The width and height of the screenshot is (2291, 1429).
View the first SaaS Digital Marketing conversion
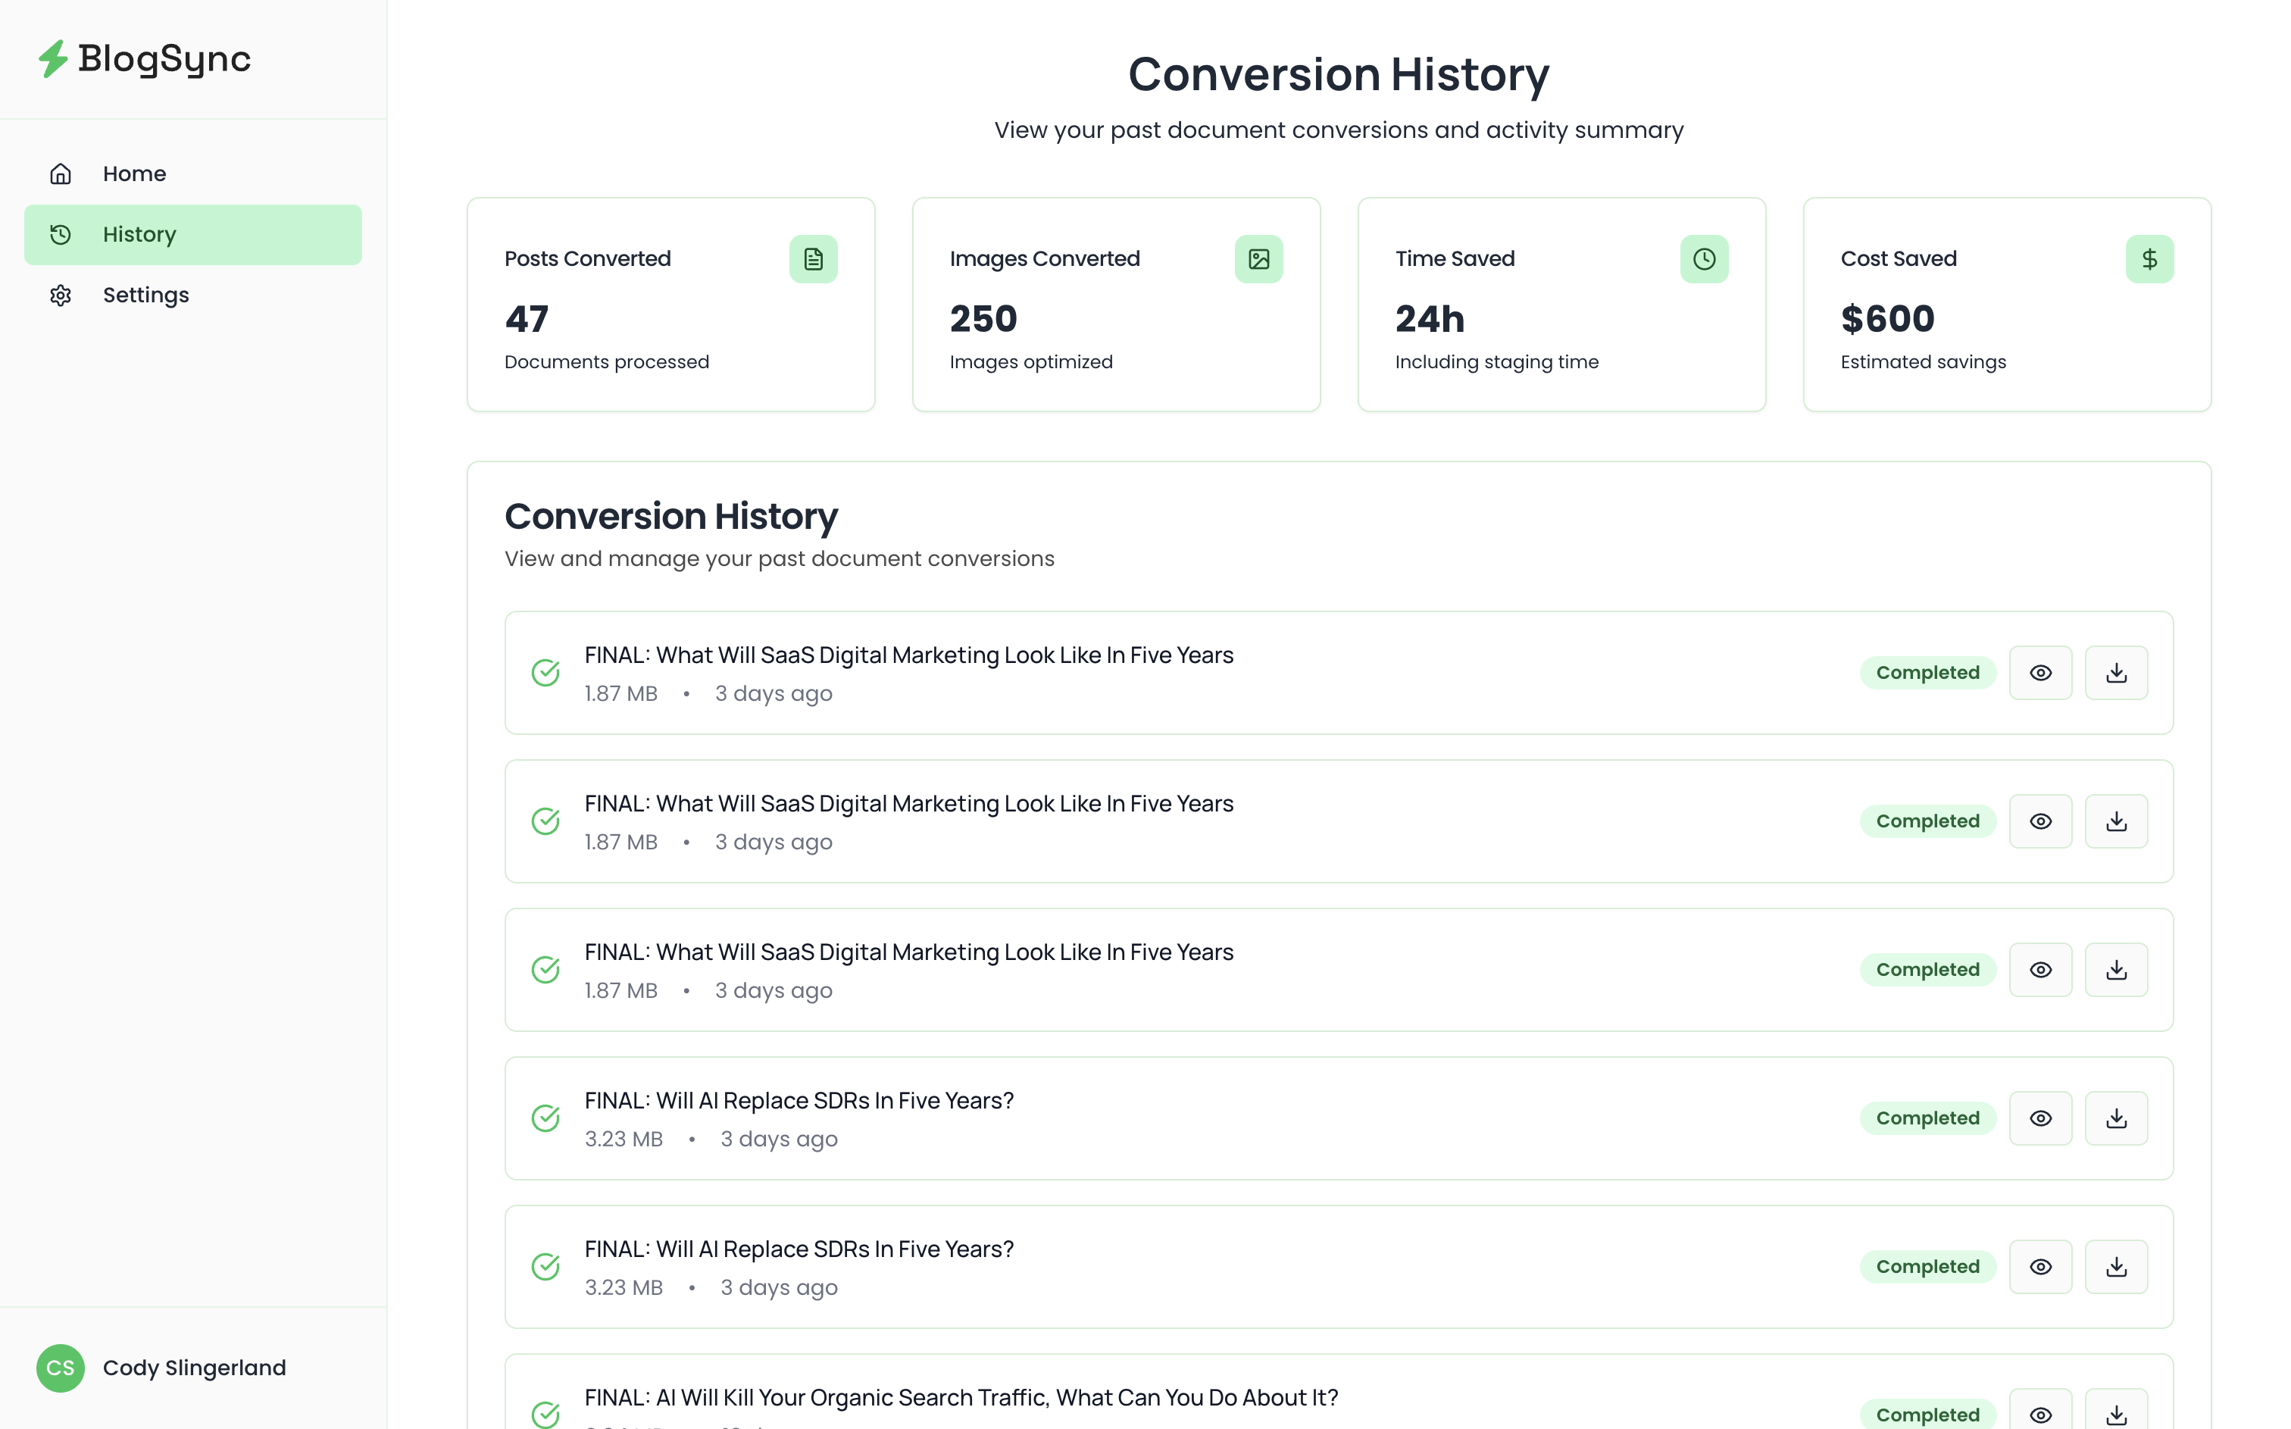[2039, 673]
